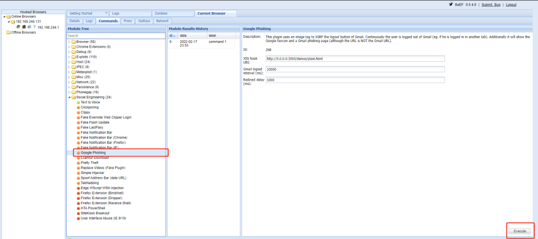
Task: Expand the Host (24) folder arrow
Action: point(69,62)
